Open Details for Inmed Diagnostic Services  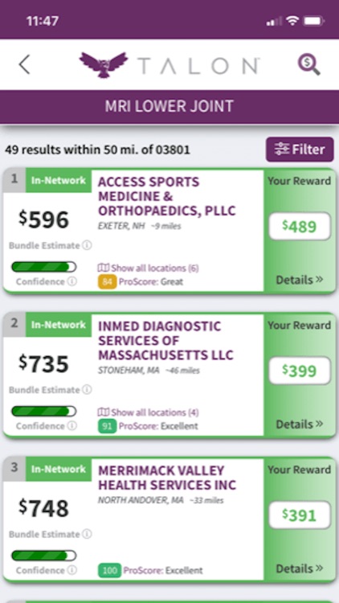[300, 424]
